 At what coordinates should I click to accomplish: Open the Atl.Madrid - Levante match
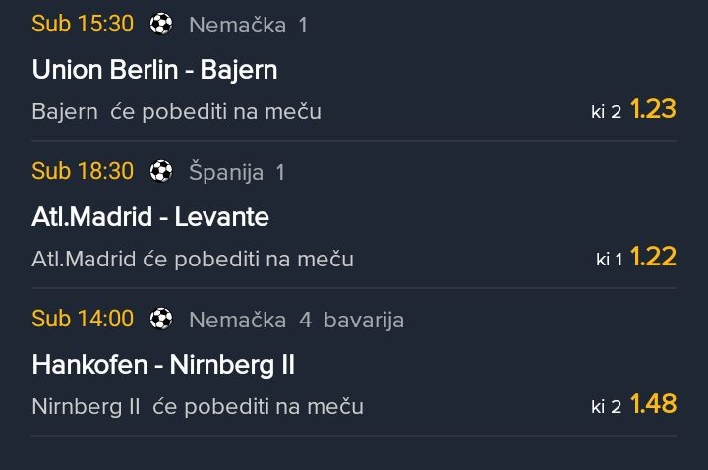[x=150, y=217]
